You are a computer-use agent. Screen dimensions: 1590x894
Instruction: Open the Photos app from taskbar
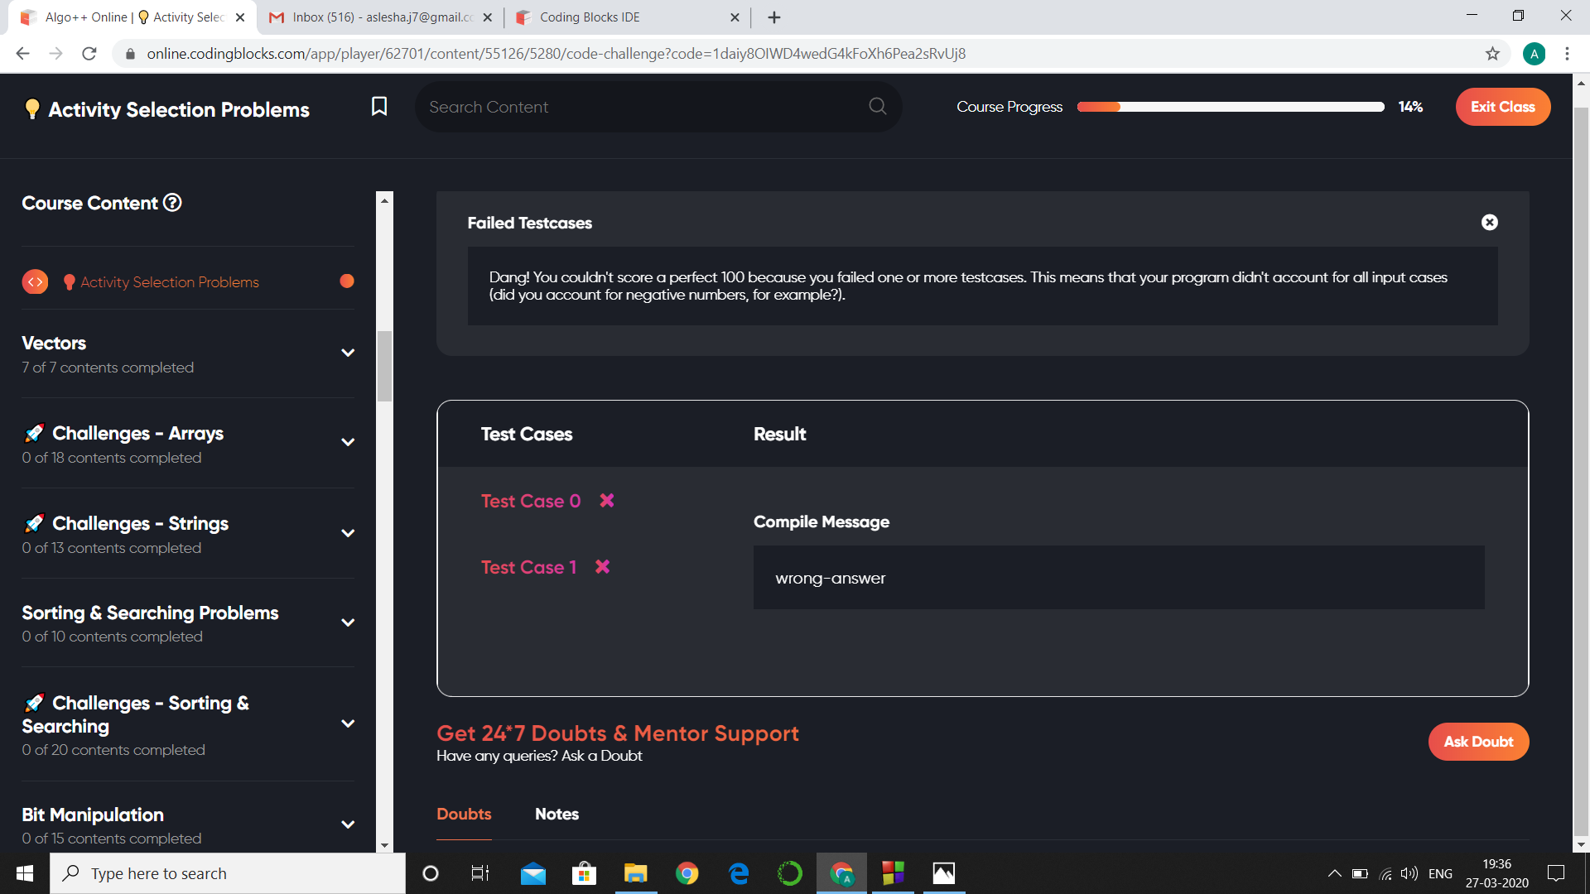[x=944, y=873]
